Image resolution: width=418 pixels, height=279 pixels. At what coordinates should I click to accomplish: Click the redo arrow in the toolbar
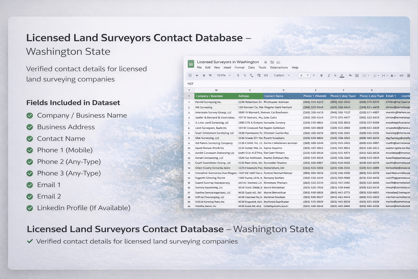tap(204, 75)
